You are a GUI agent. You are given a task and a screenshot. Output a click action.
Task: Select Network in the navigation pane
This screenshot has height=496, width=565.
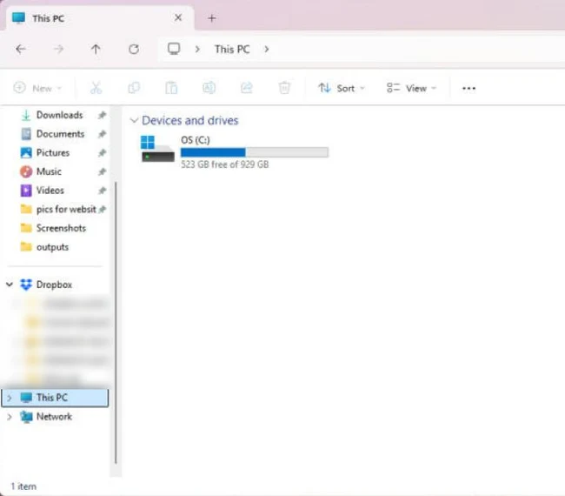54,417
